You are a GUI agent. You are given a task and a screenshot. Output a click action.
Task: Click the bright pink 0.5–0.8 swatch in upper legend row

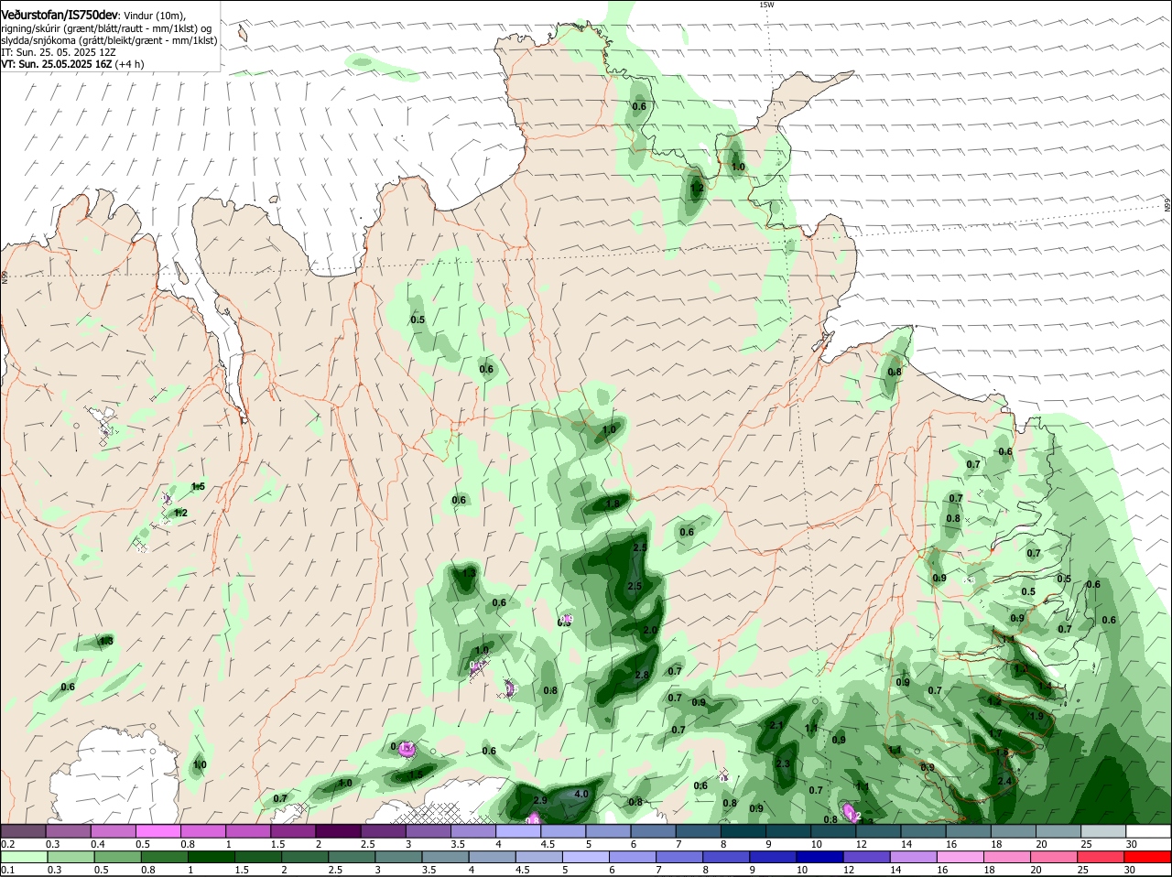(157, 831)
